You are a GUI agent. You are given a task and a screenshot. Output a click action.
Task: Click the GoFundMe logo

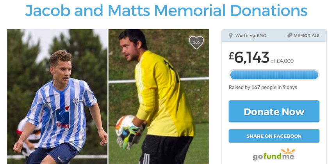coord(274,155)
